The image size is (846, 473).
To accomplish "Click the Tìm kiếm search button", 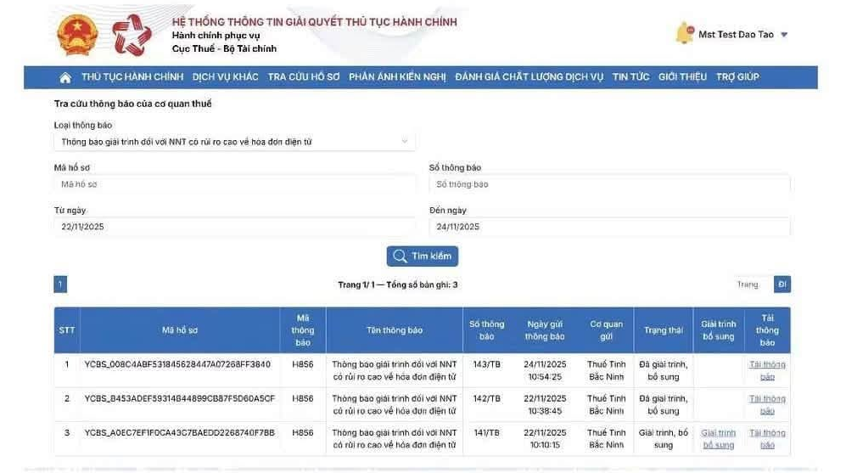I will pos(422,256).
